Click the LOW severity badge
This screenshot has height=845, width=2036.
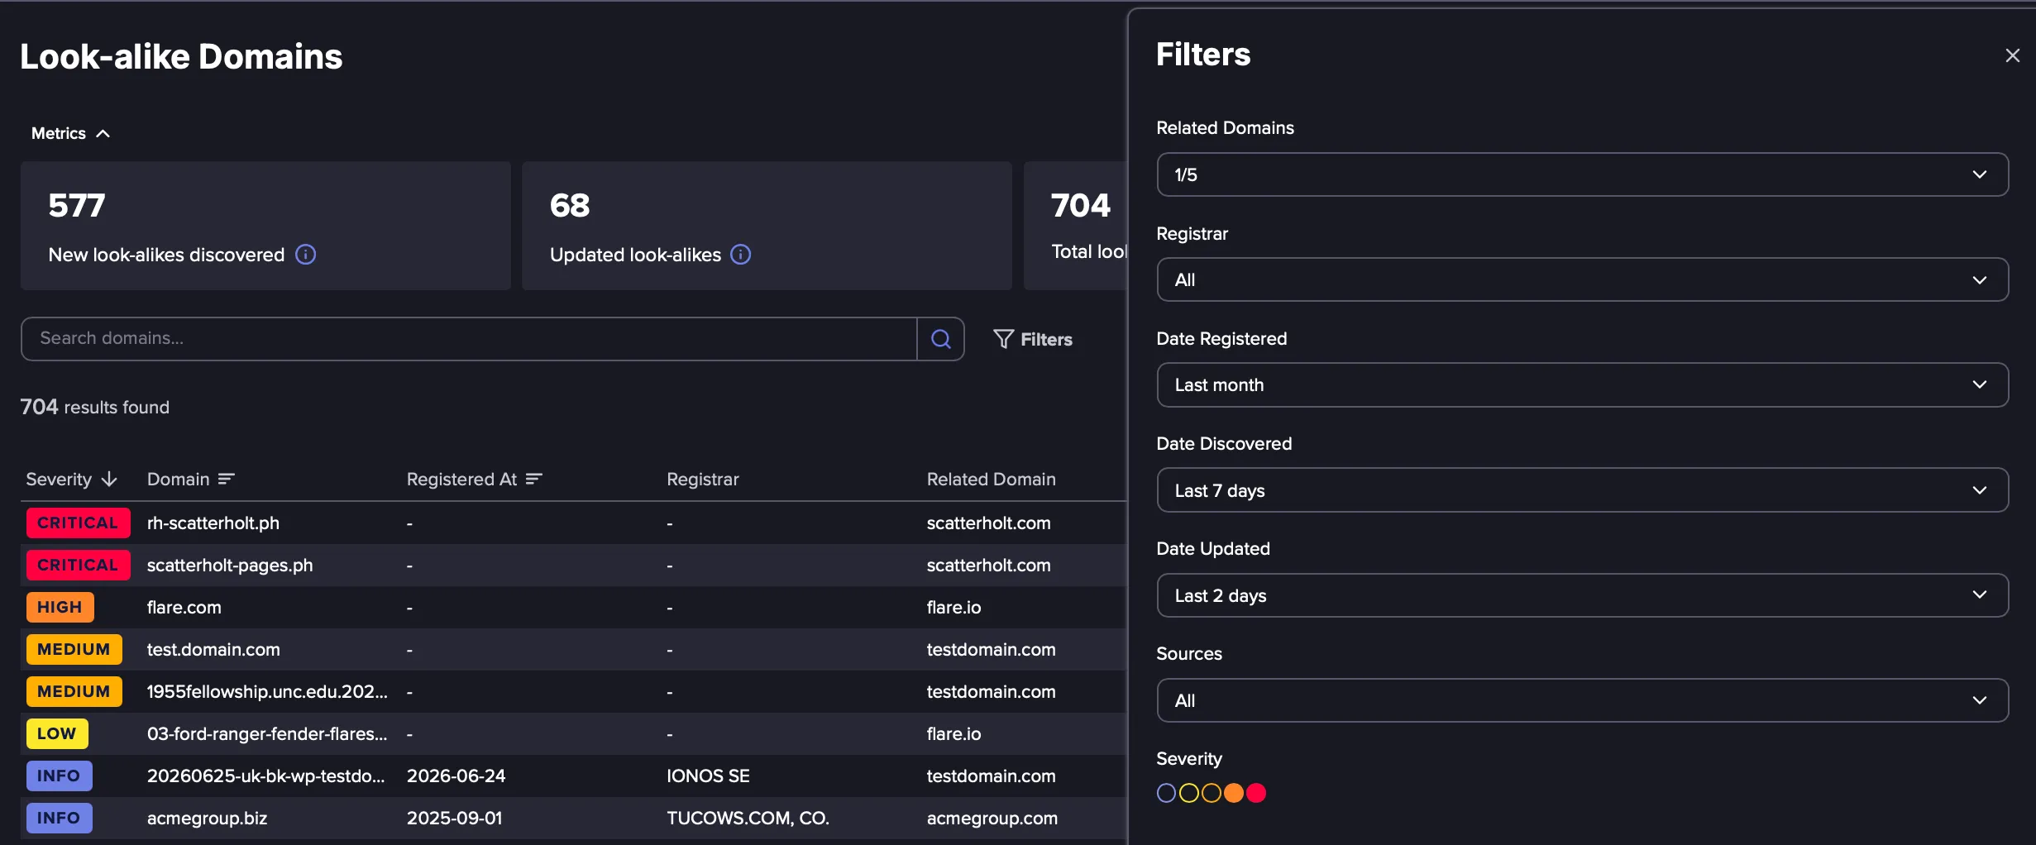(x=56, y=734)
